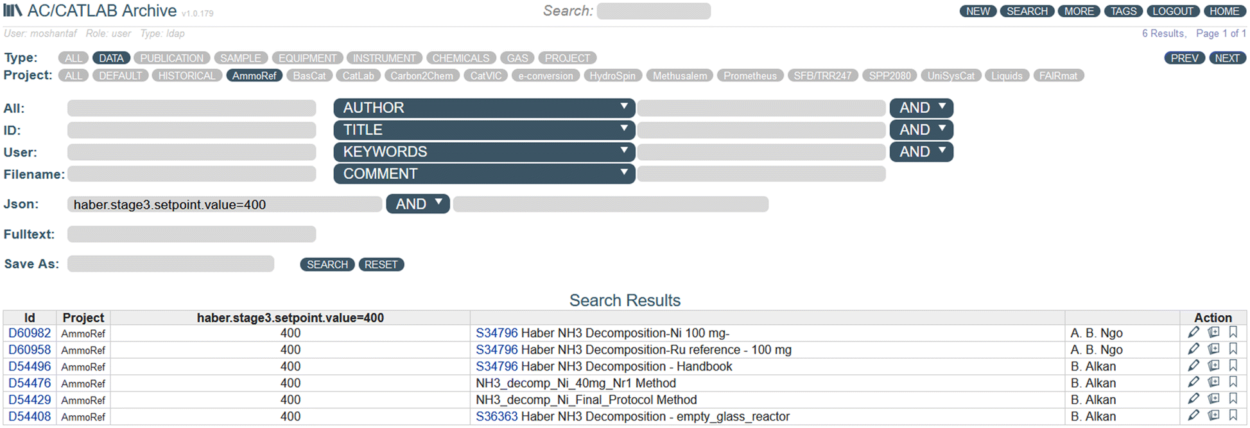This screenshot has height=428, width=1250.
Task: Toggle the AmmoRef project filter
Action: pyautogui.click(x=254, y=76)
